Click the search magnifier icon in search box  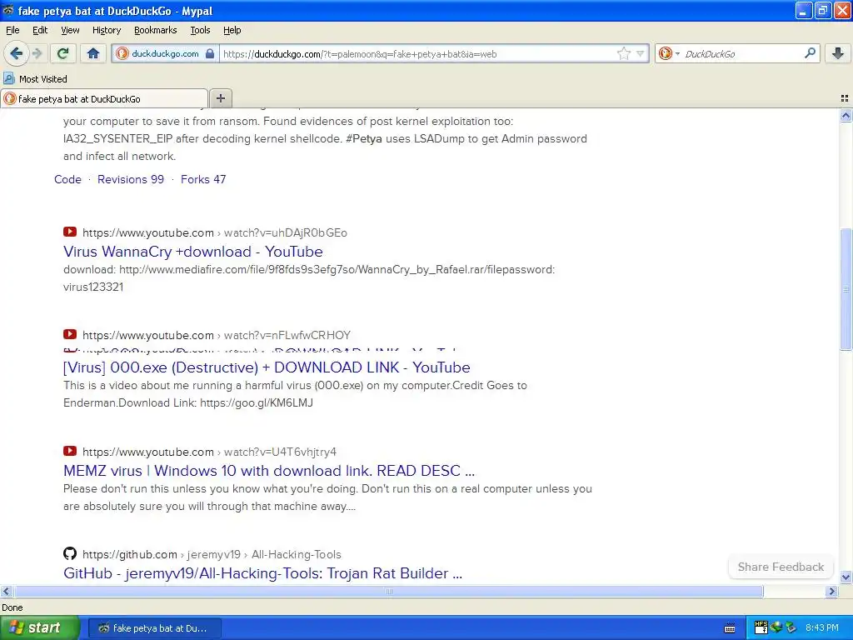[x=810, y=53]
